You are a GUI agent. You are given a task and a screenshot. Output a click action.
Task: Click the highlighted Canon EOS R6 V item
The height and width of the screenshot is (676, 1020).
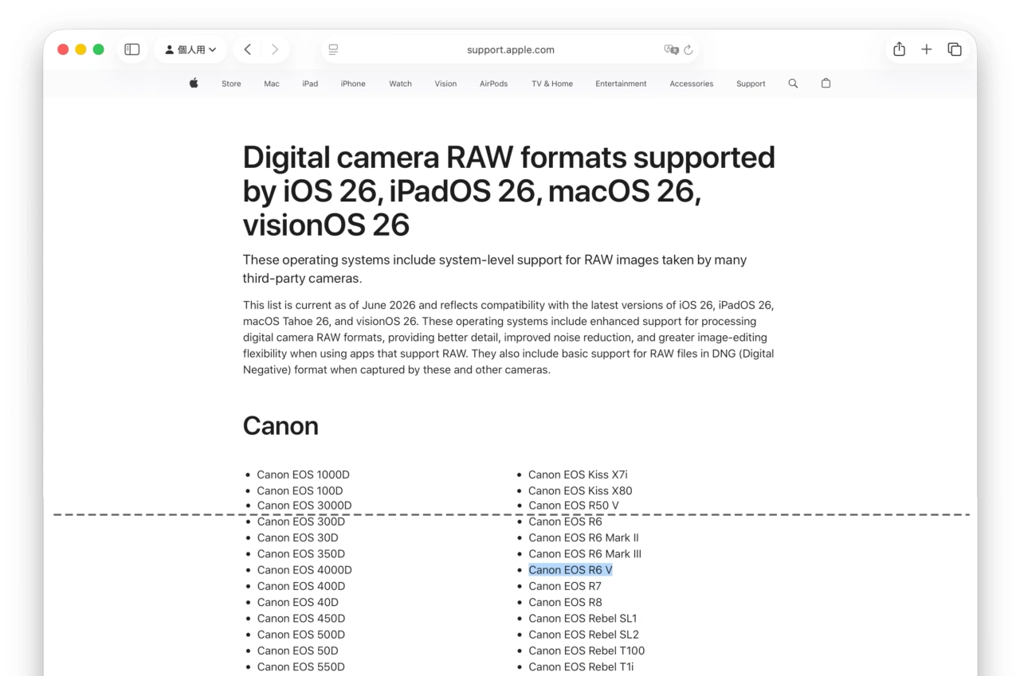[570, 570]
